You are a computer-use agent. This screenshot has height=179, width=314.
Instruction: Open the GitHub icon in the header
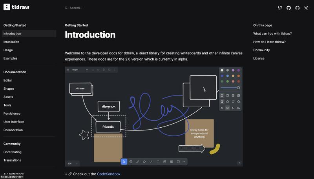(x=288, y=8)
